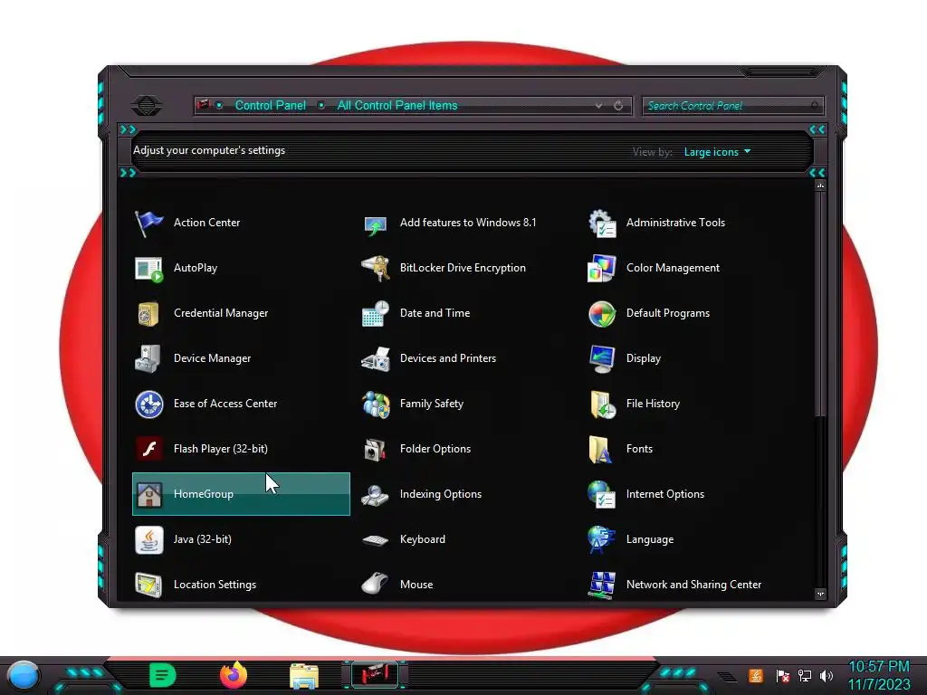Open Credential Manager vault icon
The width and height of the screenshot is (927, 695).
pyautogui.click(x=149, y=314)
